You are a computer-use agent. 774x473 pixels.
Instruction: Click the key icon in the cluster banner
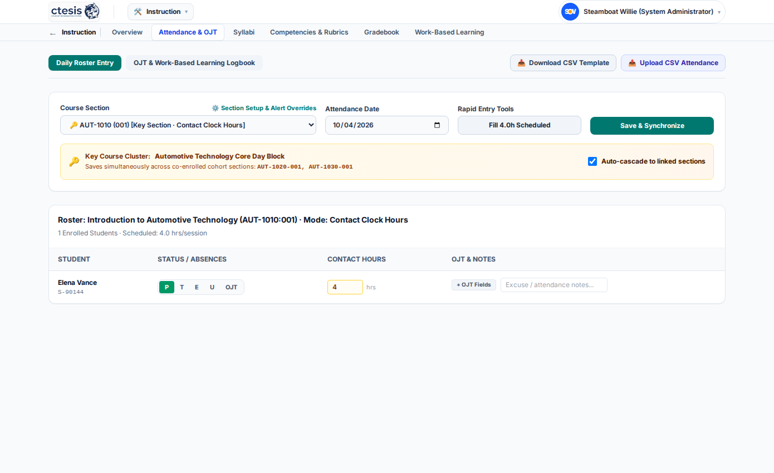click(74, 161)
